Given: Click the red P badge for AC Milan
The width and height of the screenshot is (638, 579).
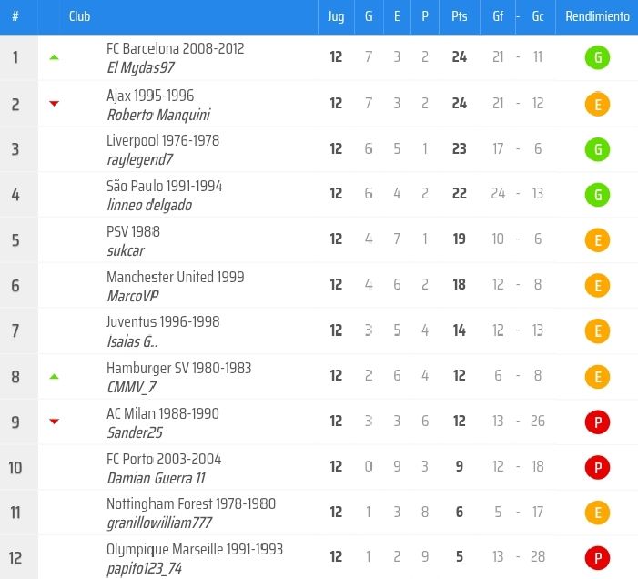Looking at the screenshot, I should (597, 422).
